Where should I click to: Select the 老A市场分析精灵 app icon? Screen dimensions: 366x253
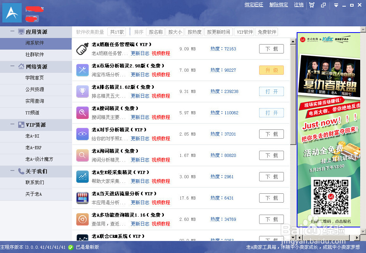point(82,70)
